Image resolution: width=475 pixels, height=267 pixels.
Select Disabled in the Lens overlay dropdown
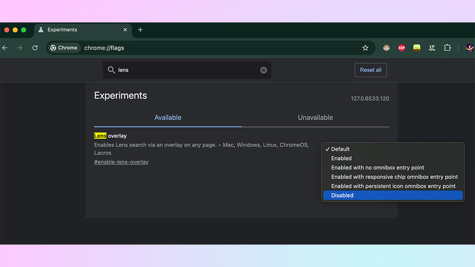pos(342,196)
